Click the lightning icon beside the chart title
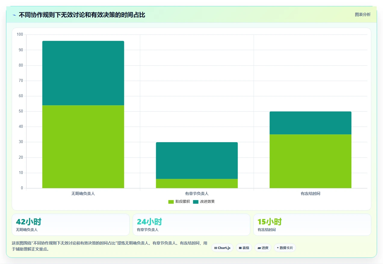This screenshot has height=264, width=383. pyautogui.click(x=14, y=15)
